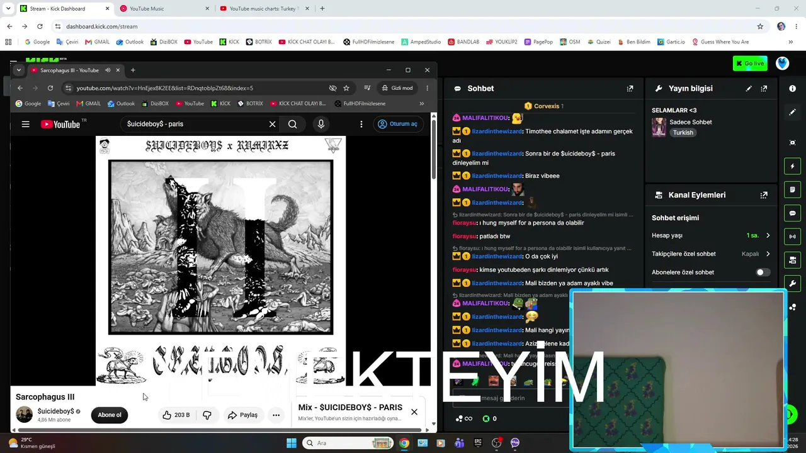
Task: Pop out the Yayın bilgisi panel
Action: (764, 89)
